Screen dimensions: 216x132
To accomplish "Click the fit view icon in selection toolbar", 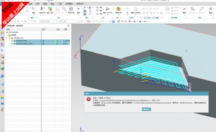I will pyautogui.click(x=119, y=22).
